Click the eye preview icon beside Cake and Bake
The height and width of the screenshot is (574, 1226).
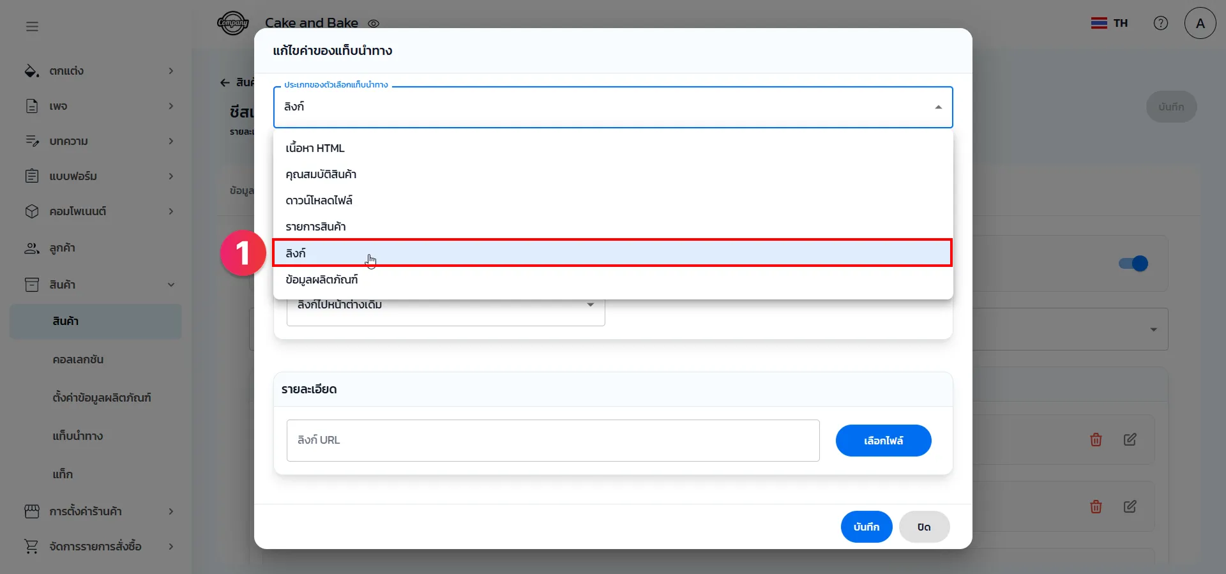click(x=374, y=24)
